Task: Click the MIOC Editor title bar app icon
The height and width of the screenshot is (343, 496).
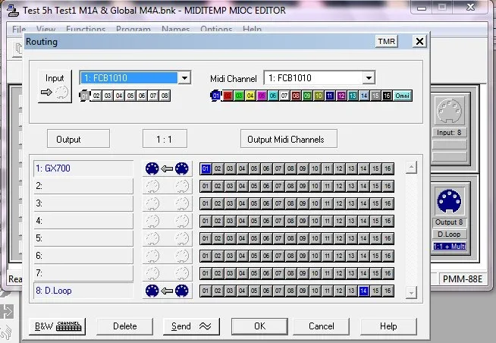Action: click(13, 11)
